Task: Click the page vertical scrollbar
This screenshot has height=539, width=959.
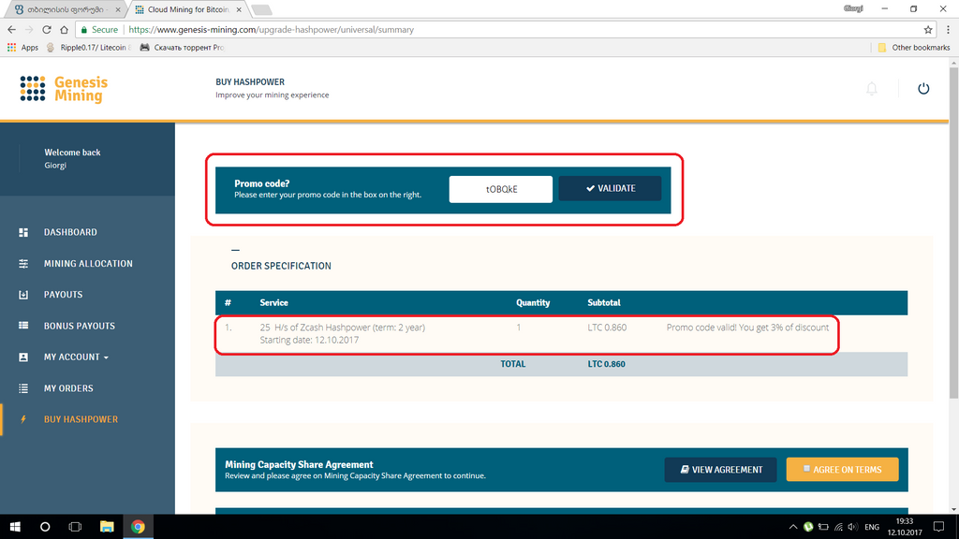Action: (x=954, y=232)
